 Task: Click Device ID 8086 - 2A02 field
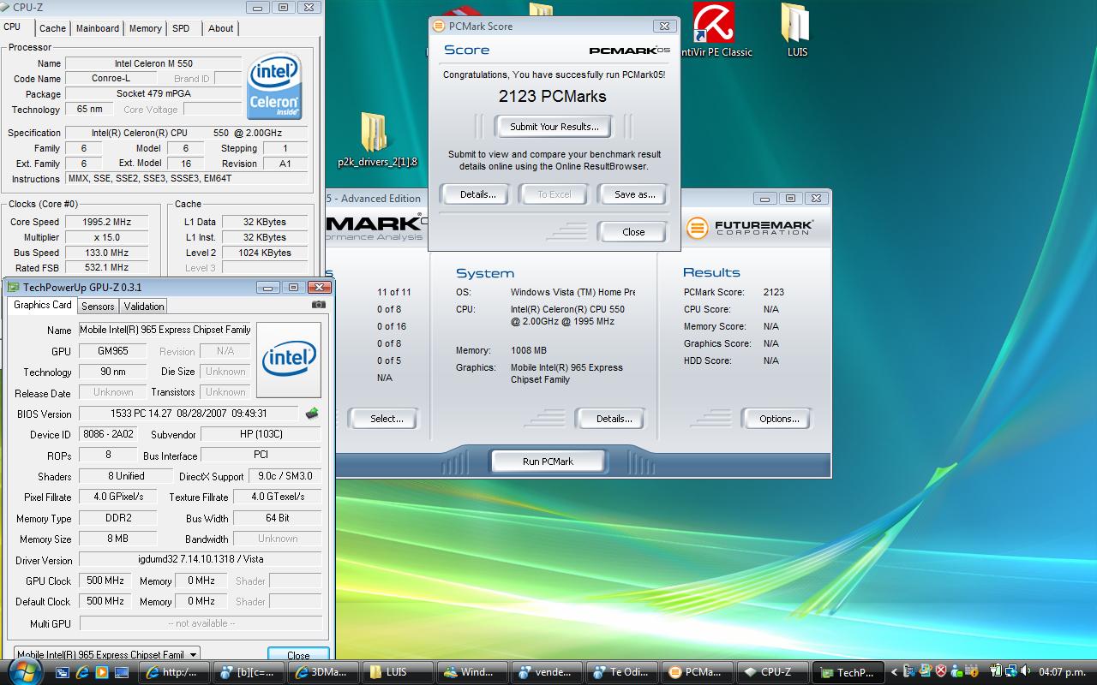pos(109,434)
